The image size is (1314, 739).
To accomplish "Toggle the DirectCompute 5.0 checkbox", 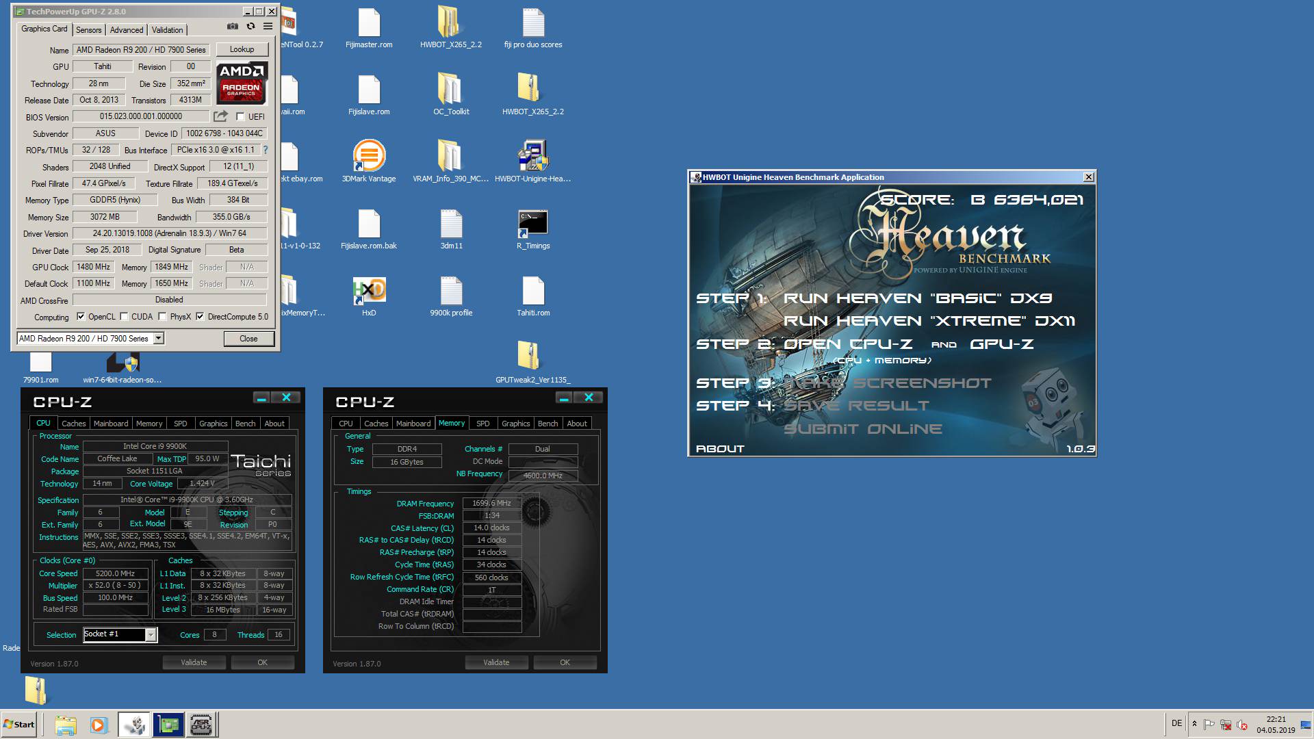I will pos(200,317).
